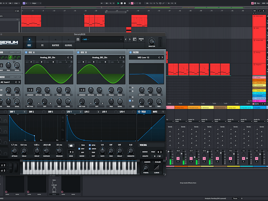Save the Serum preset with disk icon
268x201 pixels.
coord(78,39)
